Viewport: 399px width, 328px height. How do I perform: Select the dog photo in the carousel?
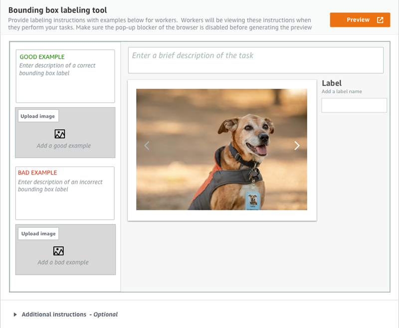tap(221, 150)
